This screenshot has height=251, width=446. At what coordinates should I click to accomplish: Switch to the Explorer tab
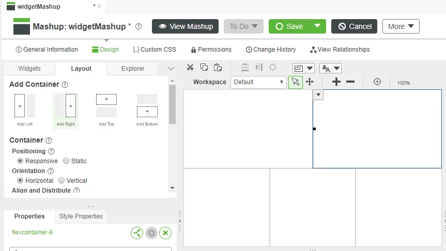tap(133, 69)
